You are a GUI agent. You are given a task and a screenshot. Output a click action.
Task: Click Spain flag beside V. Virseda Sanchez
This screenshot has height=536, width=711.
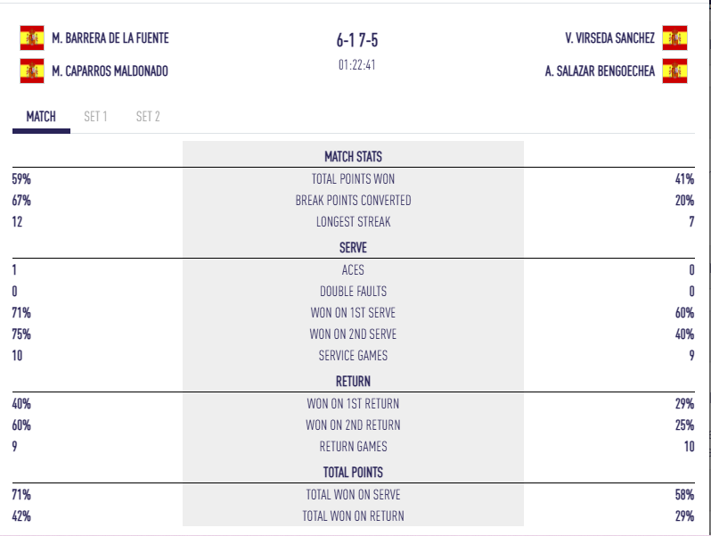(674, 37)
